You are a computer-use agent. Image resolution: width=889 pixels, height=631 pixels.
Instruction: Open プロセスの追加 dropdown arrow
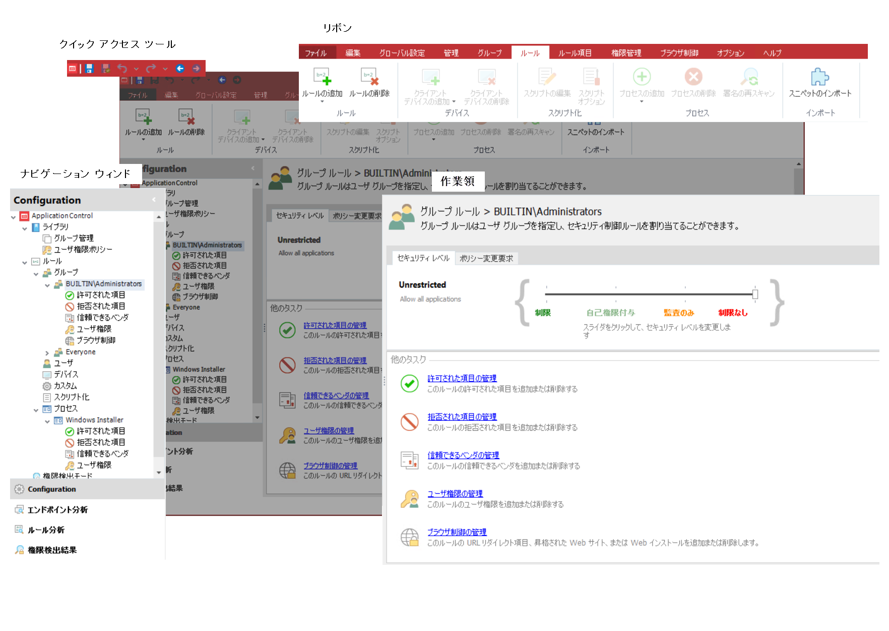point(642,102)
